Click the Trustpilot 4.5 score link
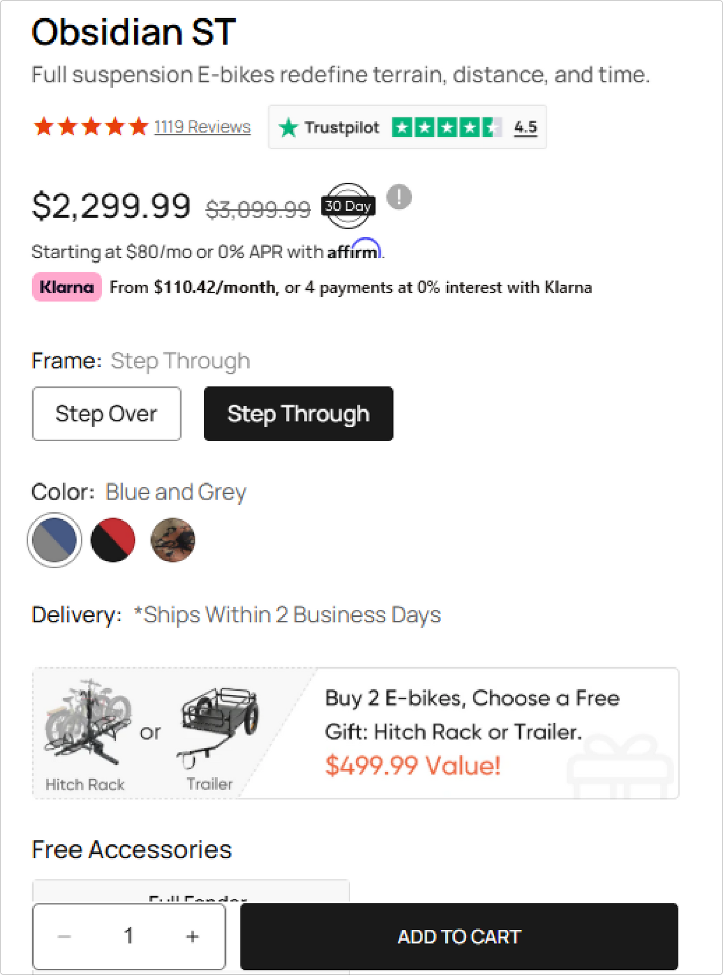 (525, 128)
